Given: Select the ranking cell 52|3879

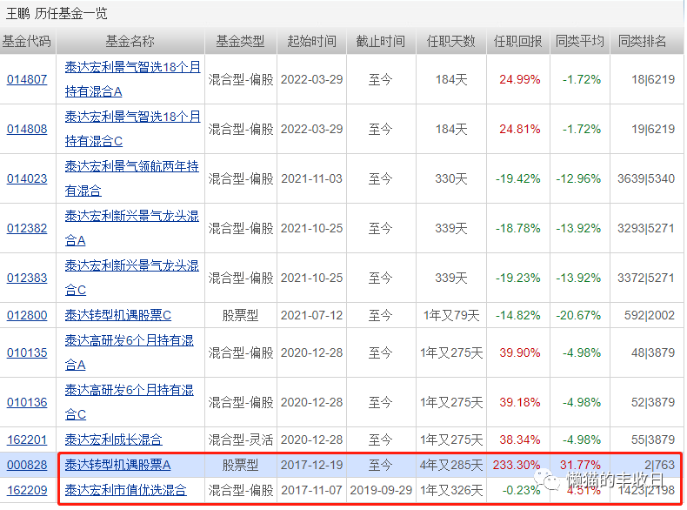Looking at the screenshot, I should pyautogui.click(x=653, y=402).
